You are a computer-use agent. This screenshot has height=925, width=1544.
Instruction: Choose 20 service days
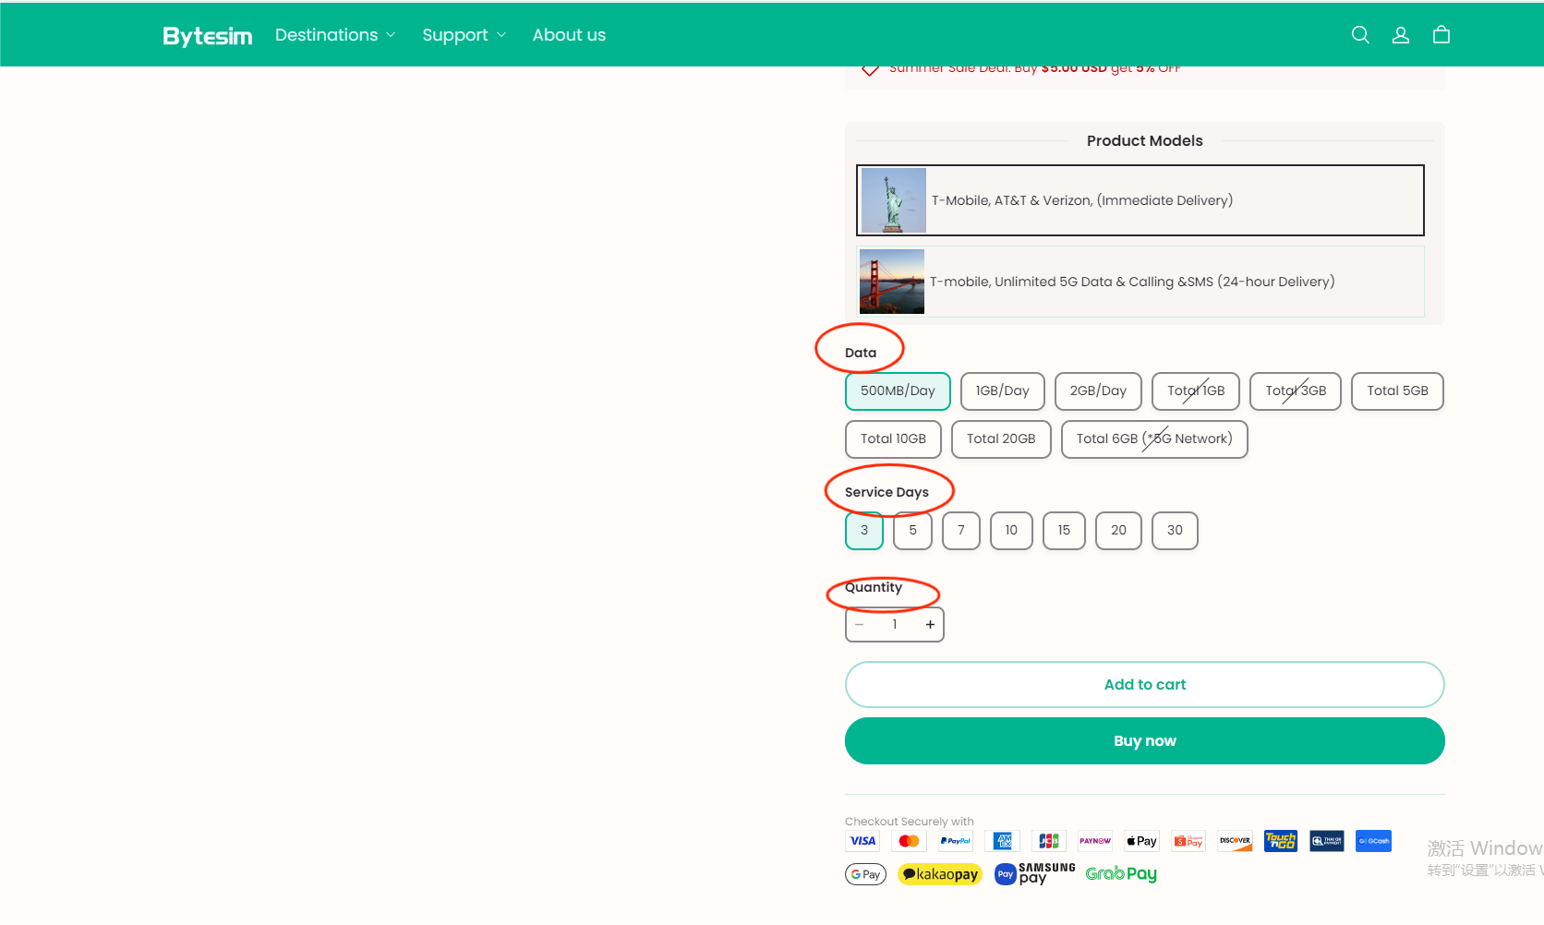point(1118,531)
